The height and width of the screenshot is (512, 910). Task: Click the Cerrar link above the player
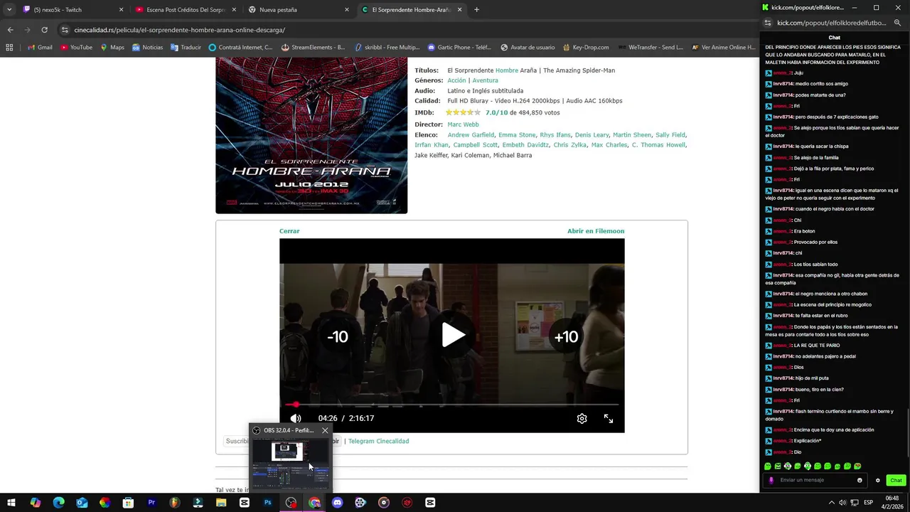(289, 231)
